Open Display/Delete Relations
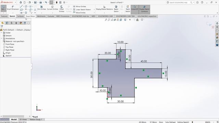Screen dimensions: 219x123 tap(104, 8)
